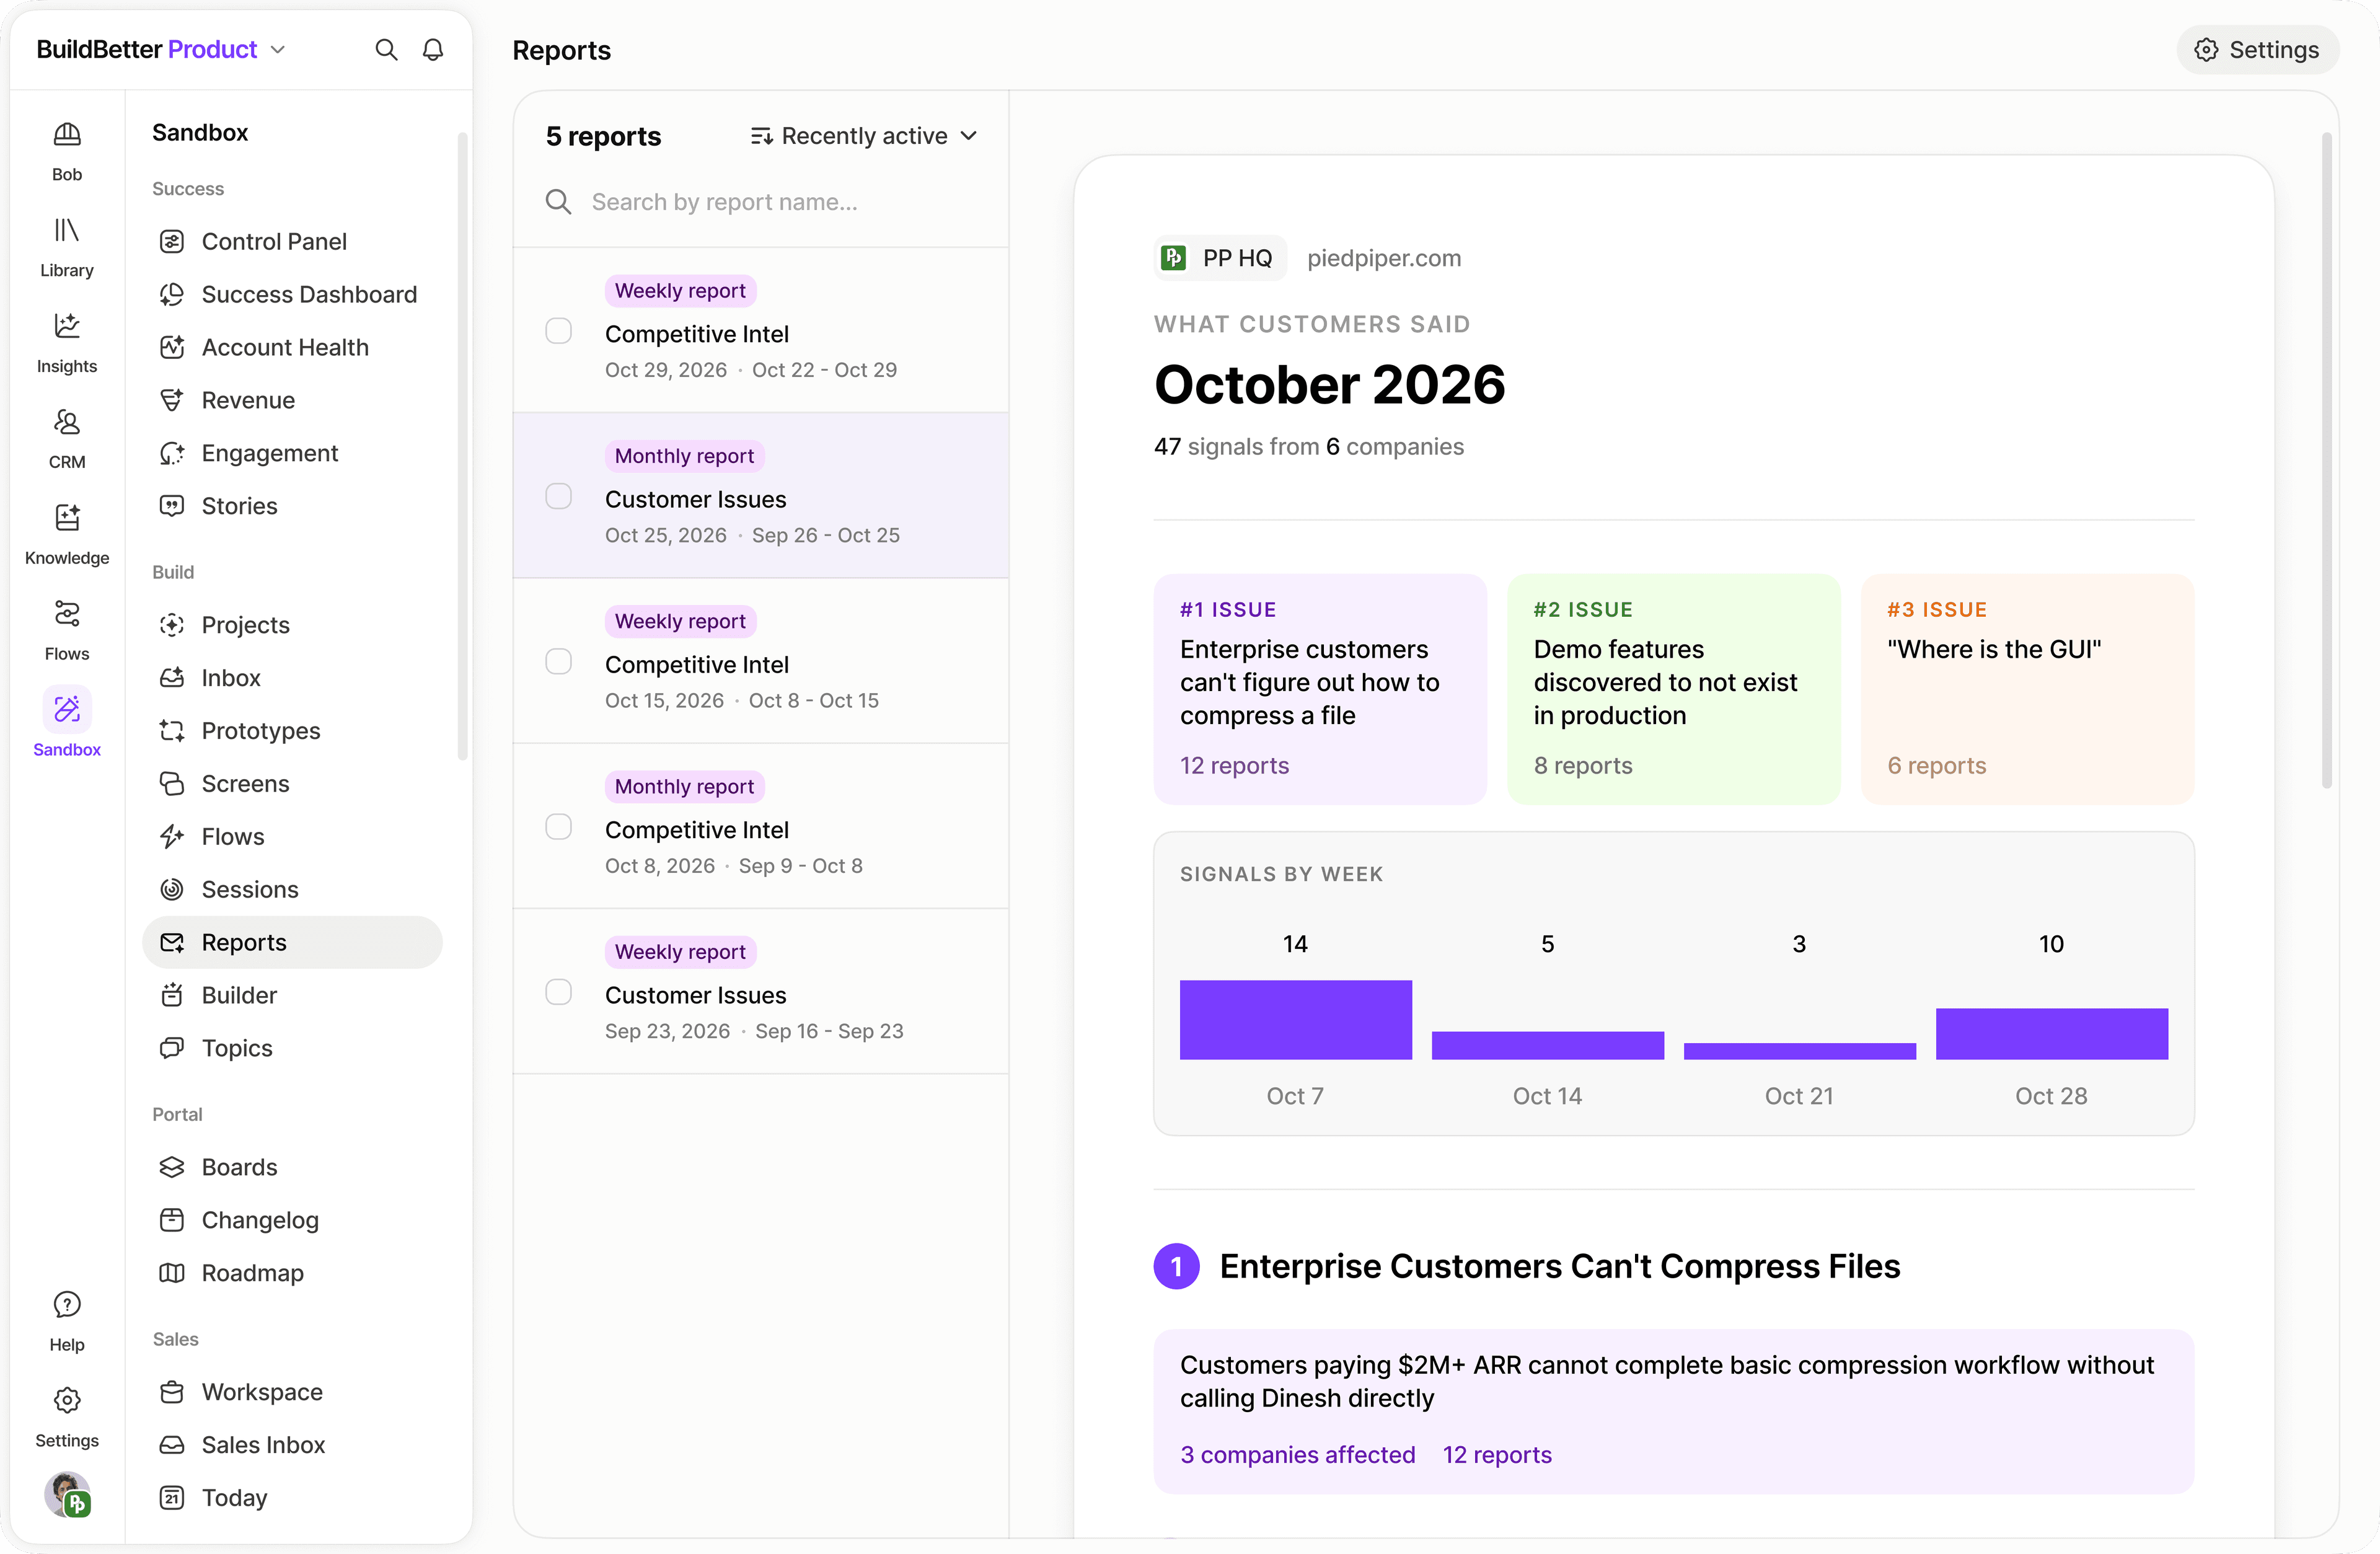Screen dimensions: 2380x1554
Task: Open Prototypes menu item
Action: [292, 731]
